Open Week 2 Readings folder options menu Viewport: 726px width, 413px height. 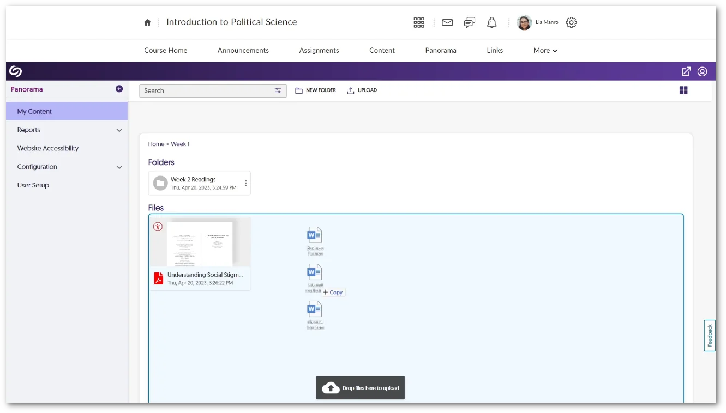tap(245, 183)
